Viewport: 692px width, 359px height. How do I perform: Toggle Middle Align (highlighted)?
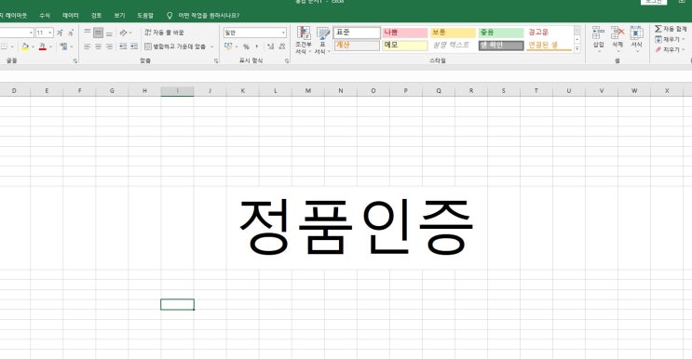coord(98,33)
